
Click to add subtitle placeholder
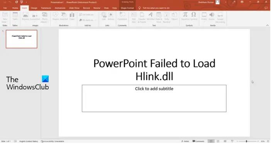(154, 98)
